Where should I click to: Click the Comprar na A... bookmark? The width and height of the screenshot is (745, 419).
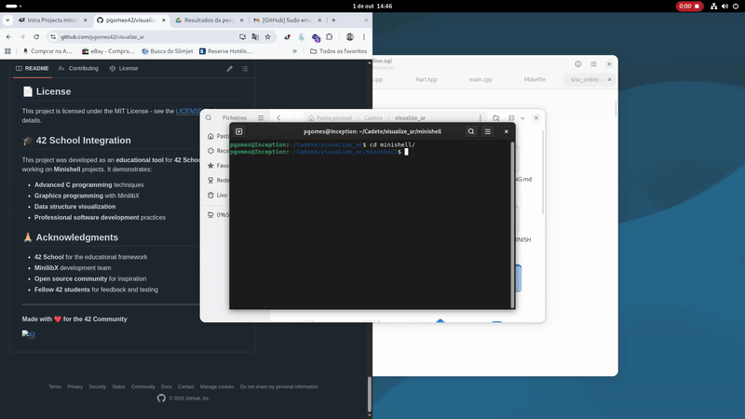pos(47,51)
